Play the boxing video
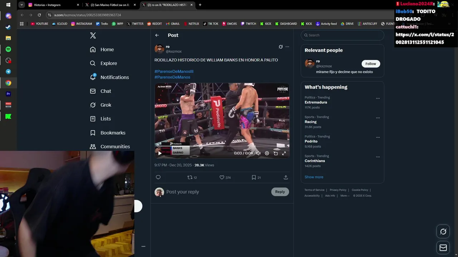 tap(160, 153)
